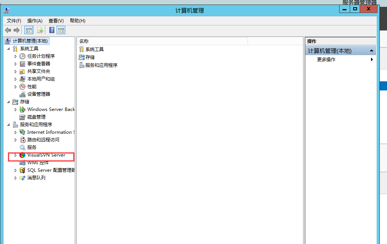Expand the SQL Server 配置管理器 node
This screenshot has height=244, width=387.
click(x=16, y=170)
